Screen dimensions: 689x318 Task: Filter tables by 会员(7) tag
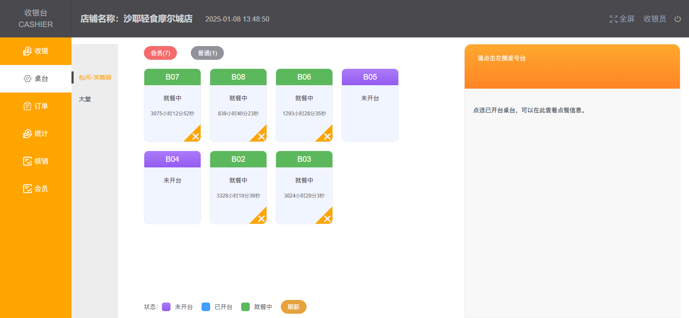coord(160,53)
